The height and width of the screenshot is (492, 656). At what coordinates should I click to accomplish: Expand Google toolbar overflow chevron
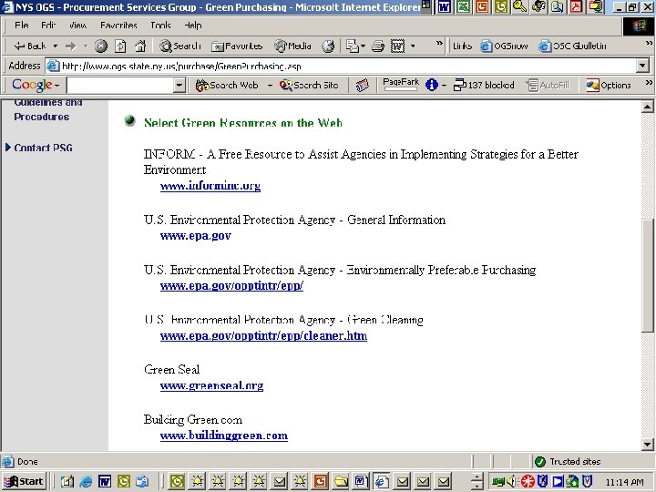click(649, 82)
